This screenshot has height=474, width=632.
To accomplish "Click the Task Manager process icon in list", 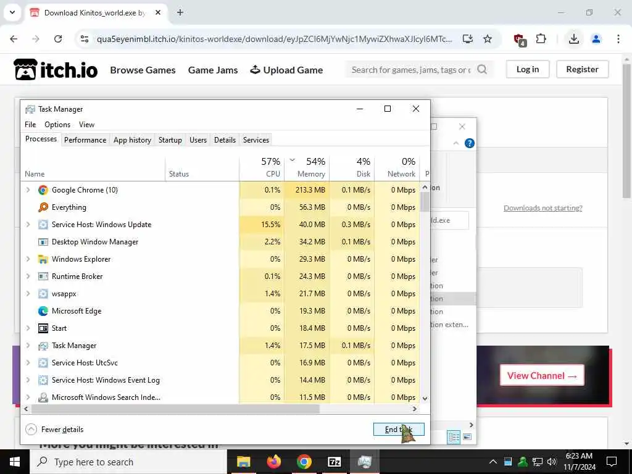I will tap(43, 346).
